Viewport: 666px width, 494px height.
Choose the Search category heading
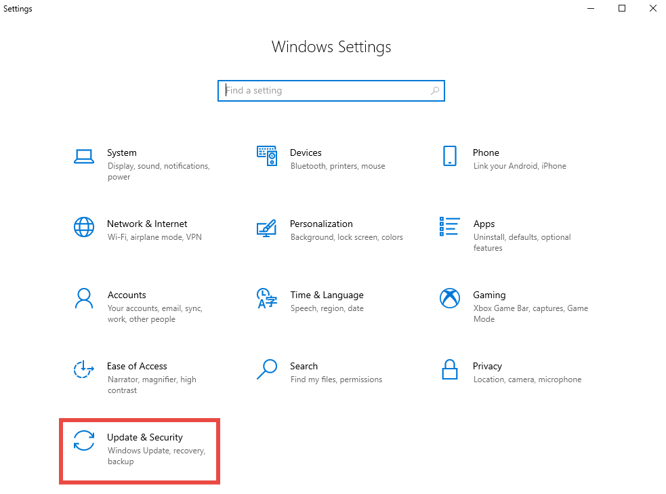[x=304, y=366]
